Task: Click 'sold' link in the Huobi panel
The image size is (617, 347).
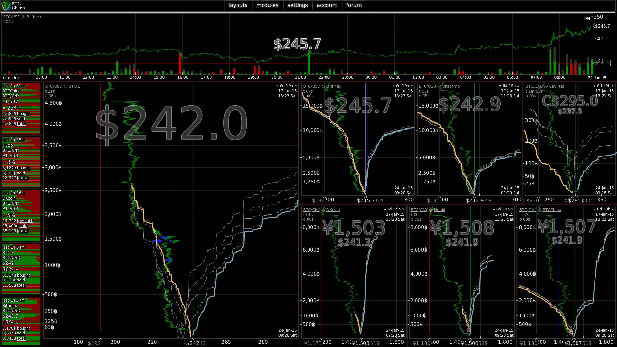Action: coord(21,173)
